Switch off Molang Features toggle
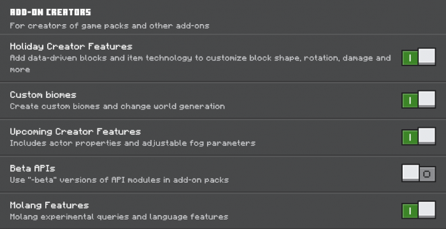This screenshot has width=446, height=229. pos(419,211)
